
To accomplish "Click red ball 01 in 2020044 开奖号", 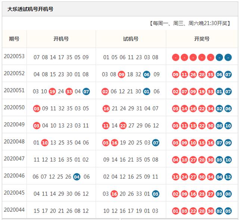I will pyautogui.click(x=176, y=211).
